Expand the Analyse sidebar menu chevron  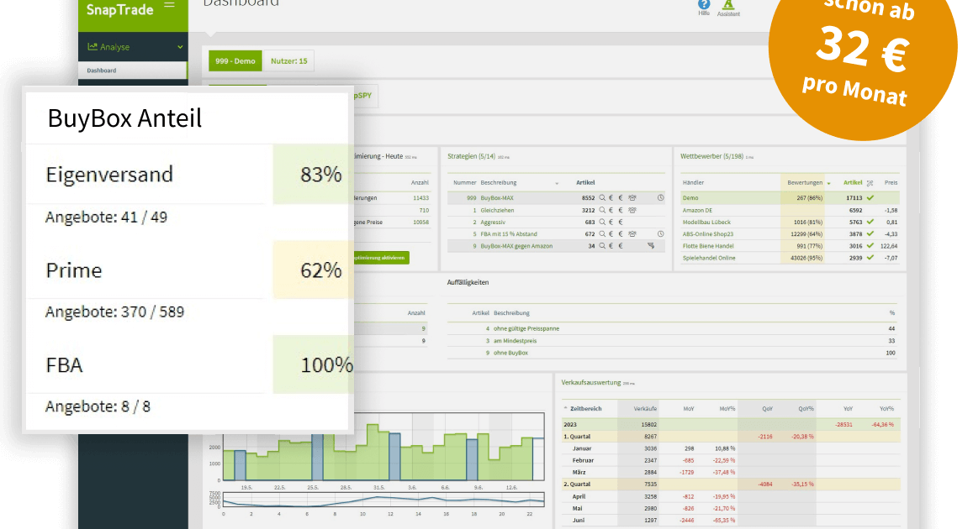click(180, 47)
